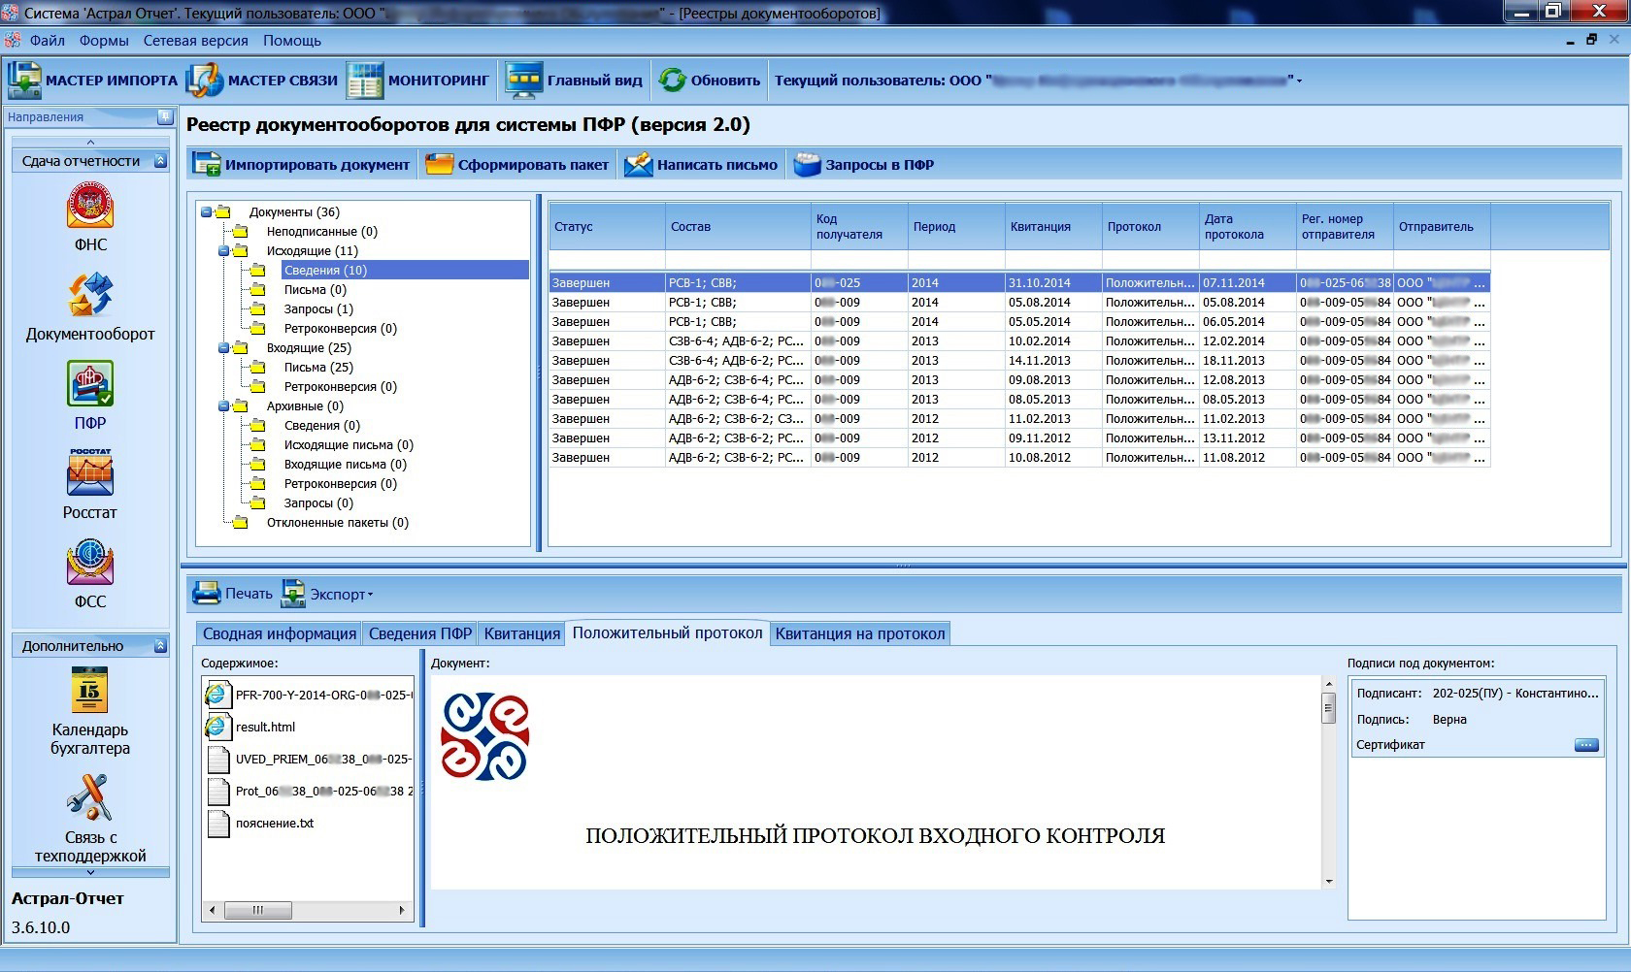Sort by the Период column header
The image size is (1631, 972).
[x=956, y=227]
